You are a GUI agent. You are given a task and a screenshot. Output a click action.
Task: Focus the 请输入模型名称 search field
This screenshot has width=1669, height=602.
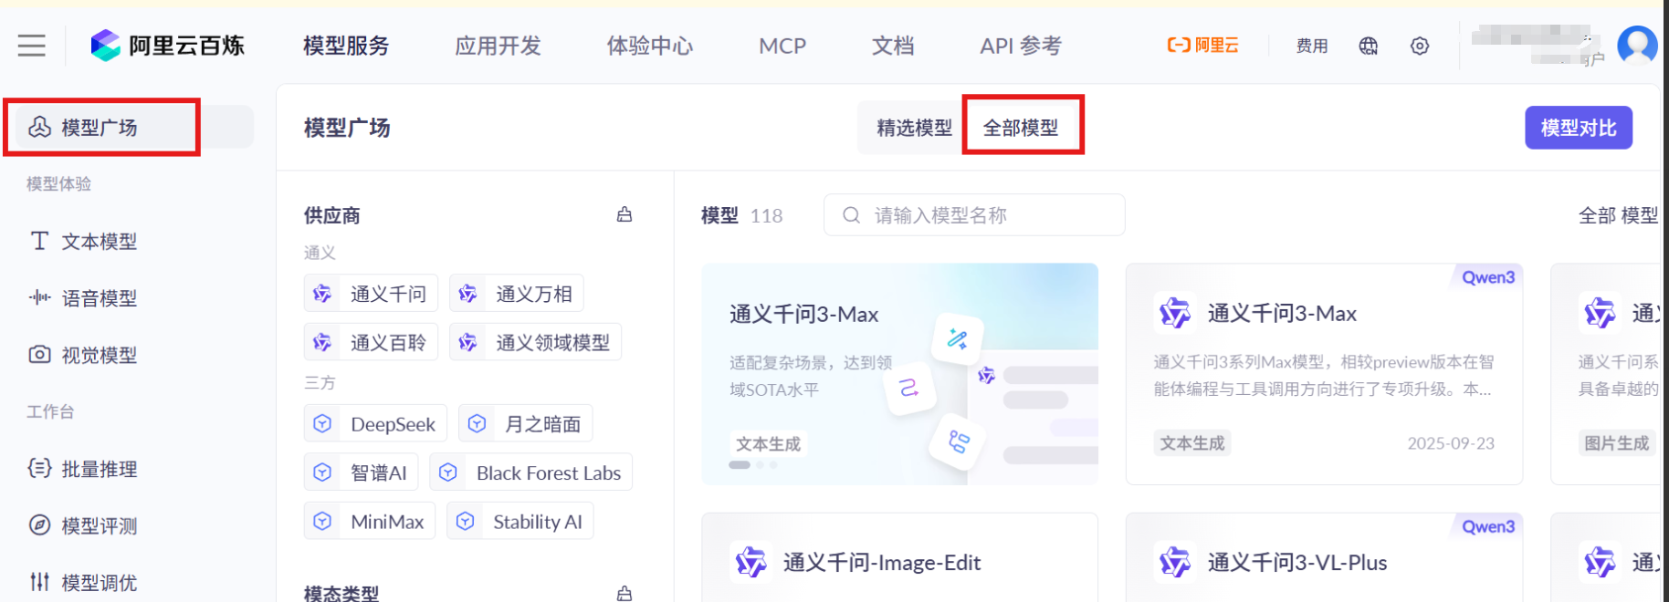tap(974, 215)
